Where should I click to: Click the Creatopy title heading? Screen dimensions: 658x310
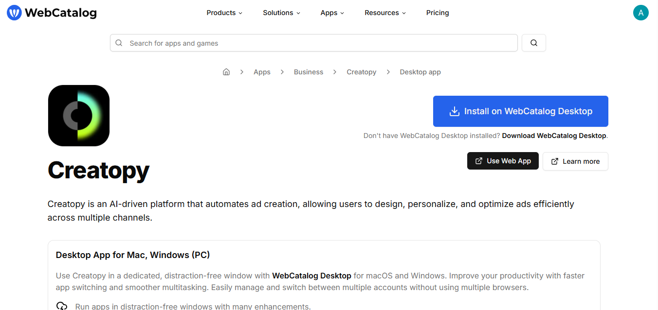[x=98, y=170]
